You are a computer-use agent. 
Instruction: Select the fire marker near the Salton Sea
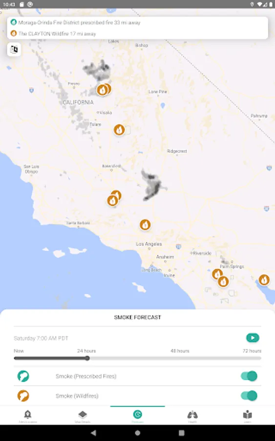(264, 280)
